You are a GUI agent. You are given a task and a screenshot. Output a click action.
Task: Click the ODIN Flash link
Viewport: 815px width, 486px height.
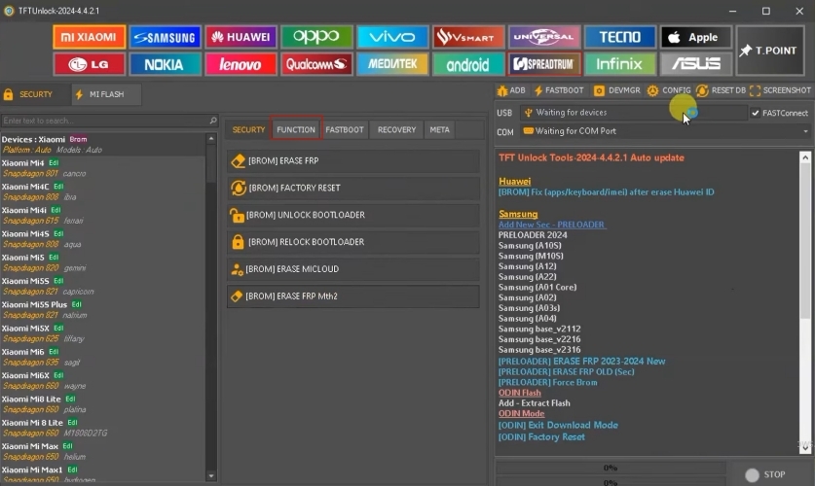520,393
